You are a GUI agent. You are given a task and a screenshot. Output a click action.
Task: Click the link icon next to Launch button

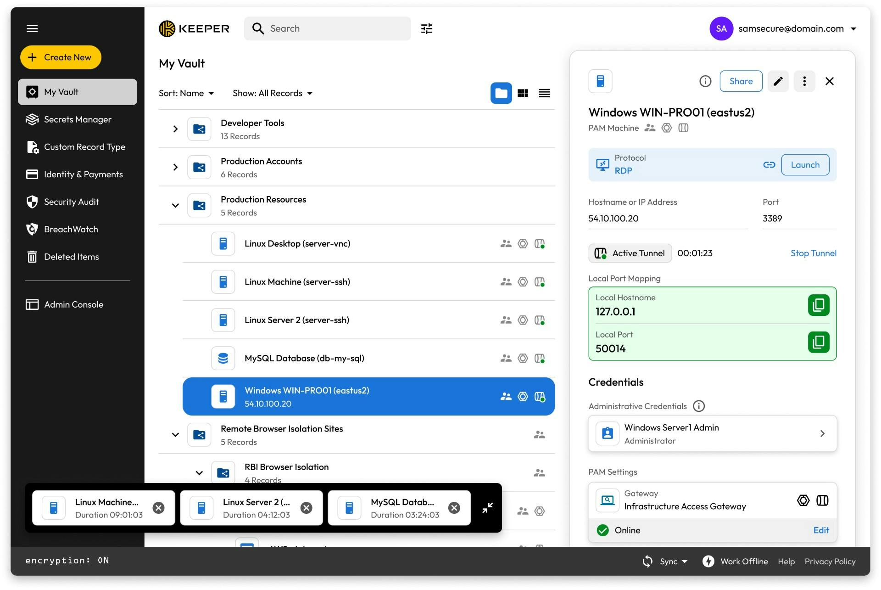click(x=769, y=164)
